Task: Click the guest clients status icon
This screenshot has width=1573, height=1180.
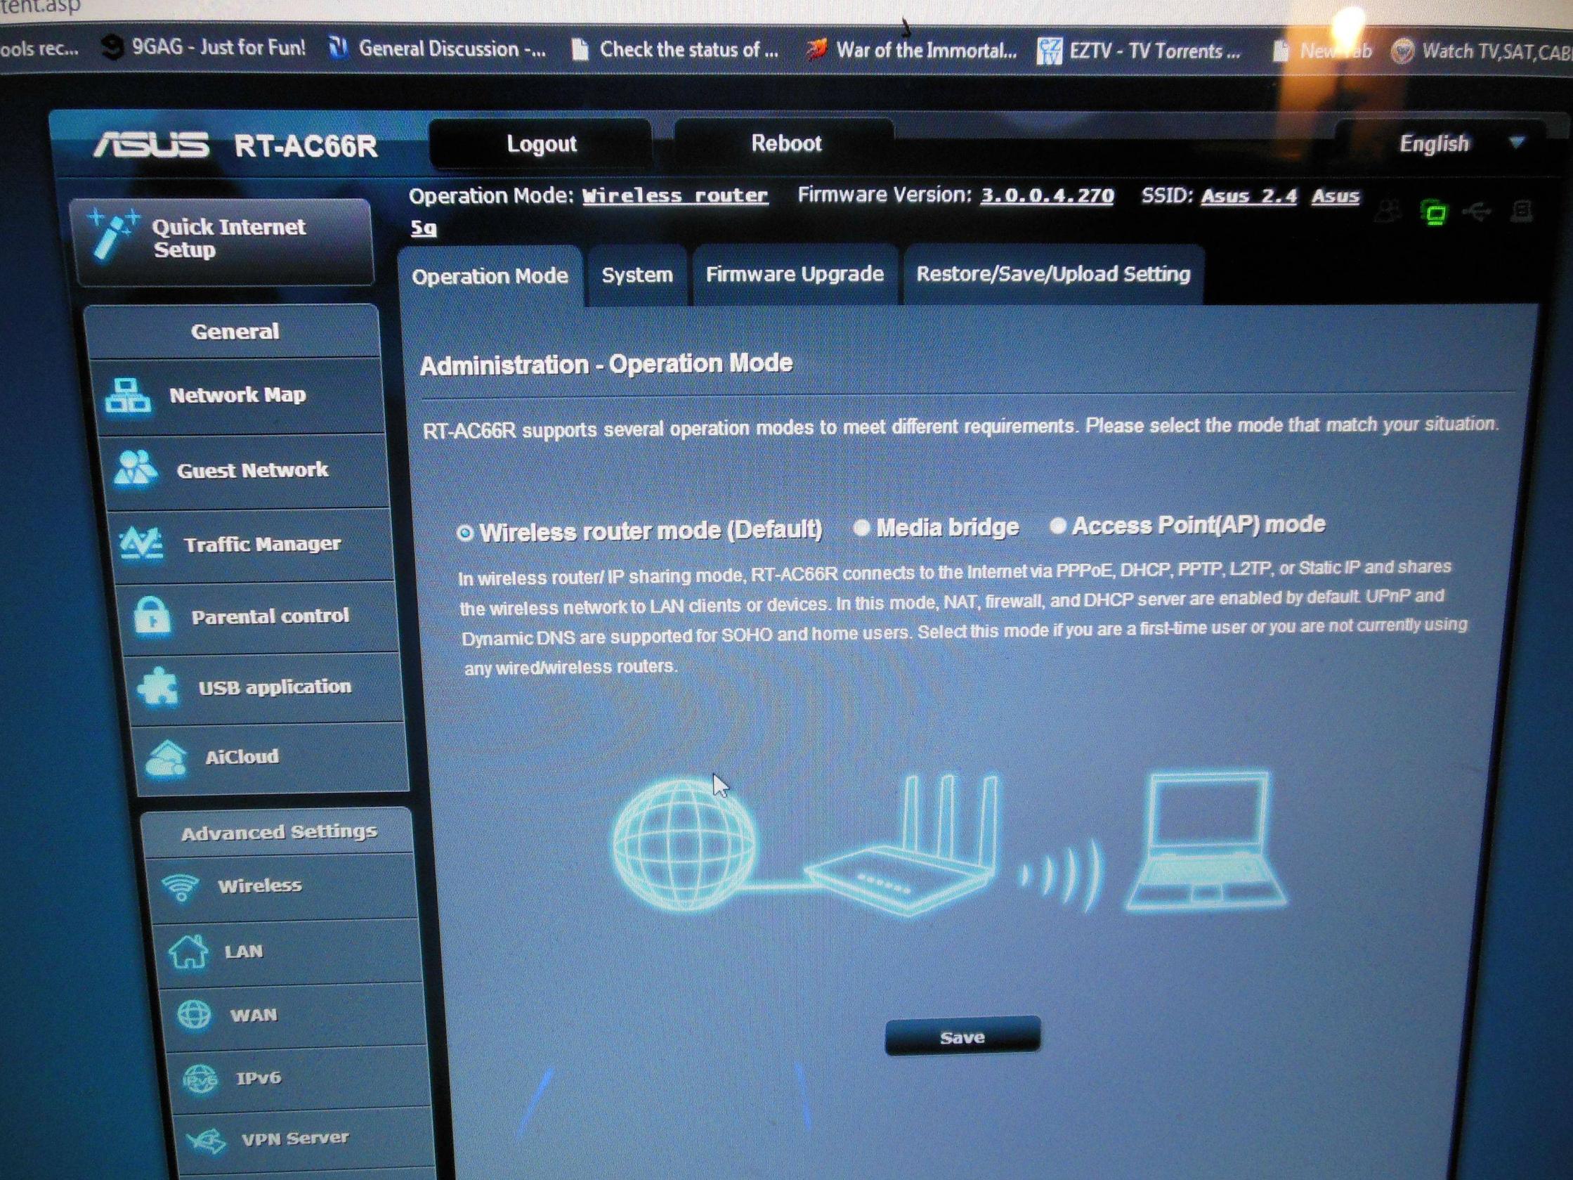Action: (1388, 212)
